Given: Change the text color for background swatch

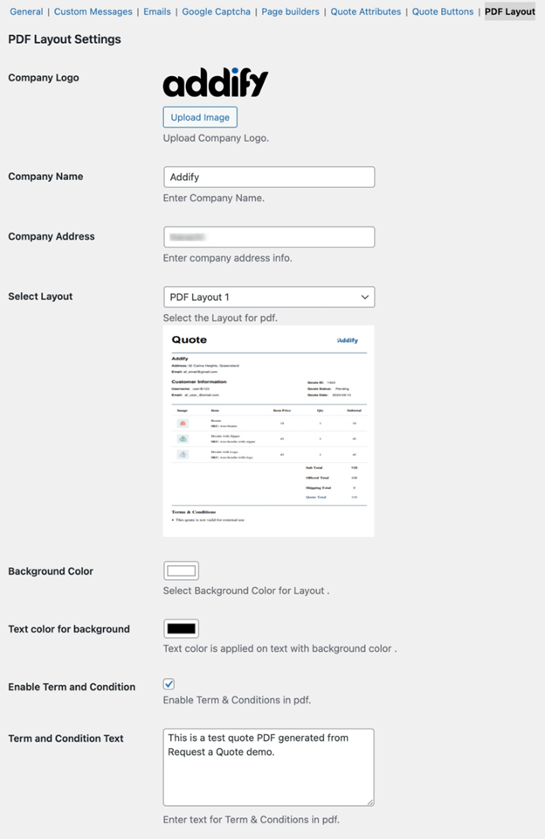Looking at the screenshot, I should coord(180,627).
